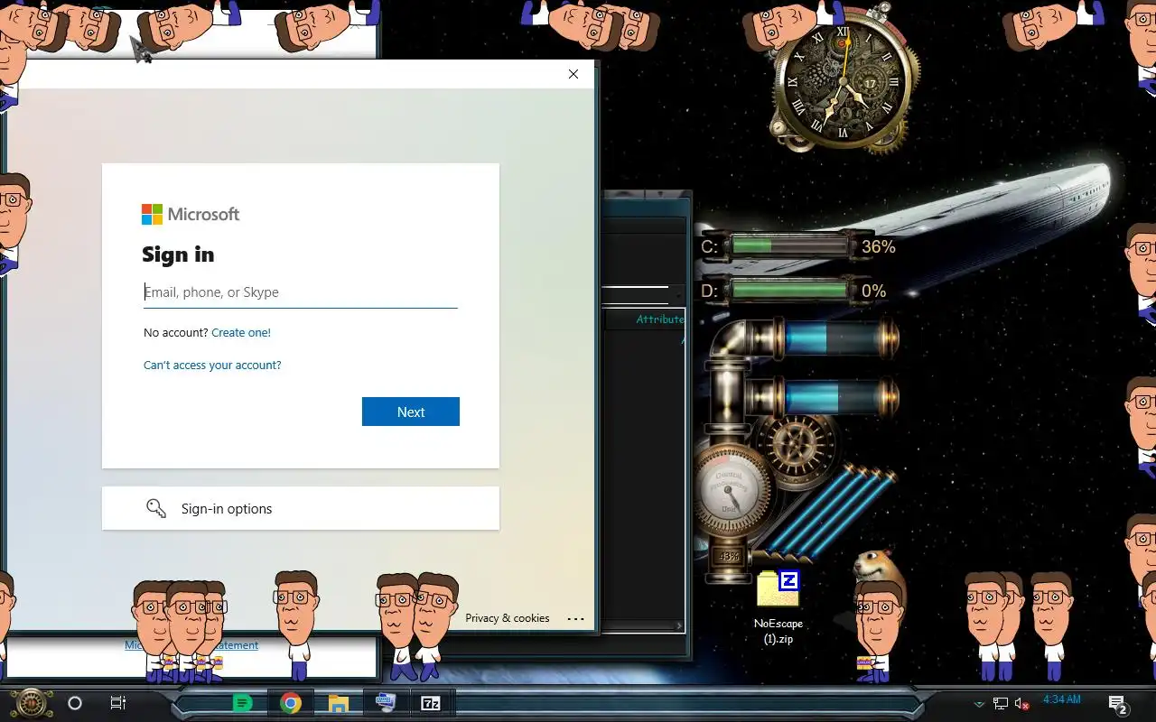
Task: Open the computer-keyboard app in taskbar
Action: pos(385,703)
